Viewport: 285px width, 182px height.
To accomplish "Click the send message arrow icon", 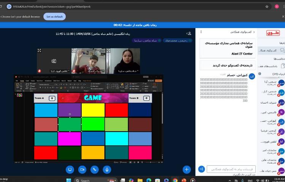I will [202, 169].
